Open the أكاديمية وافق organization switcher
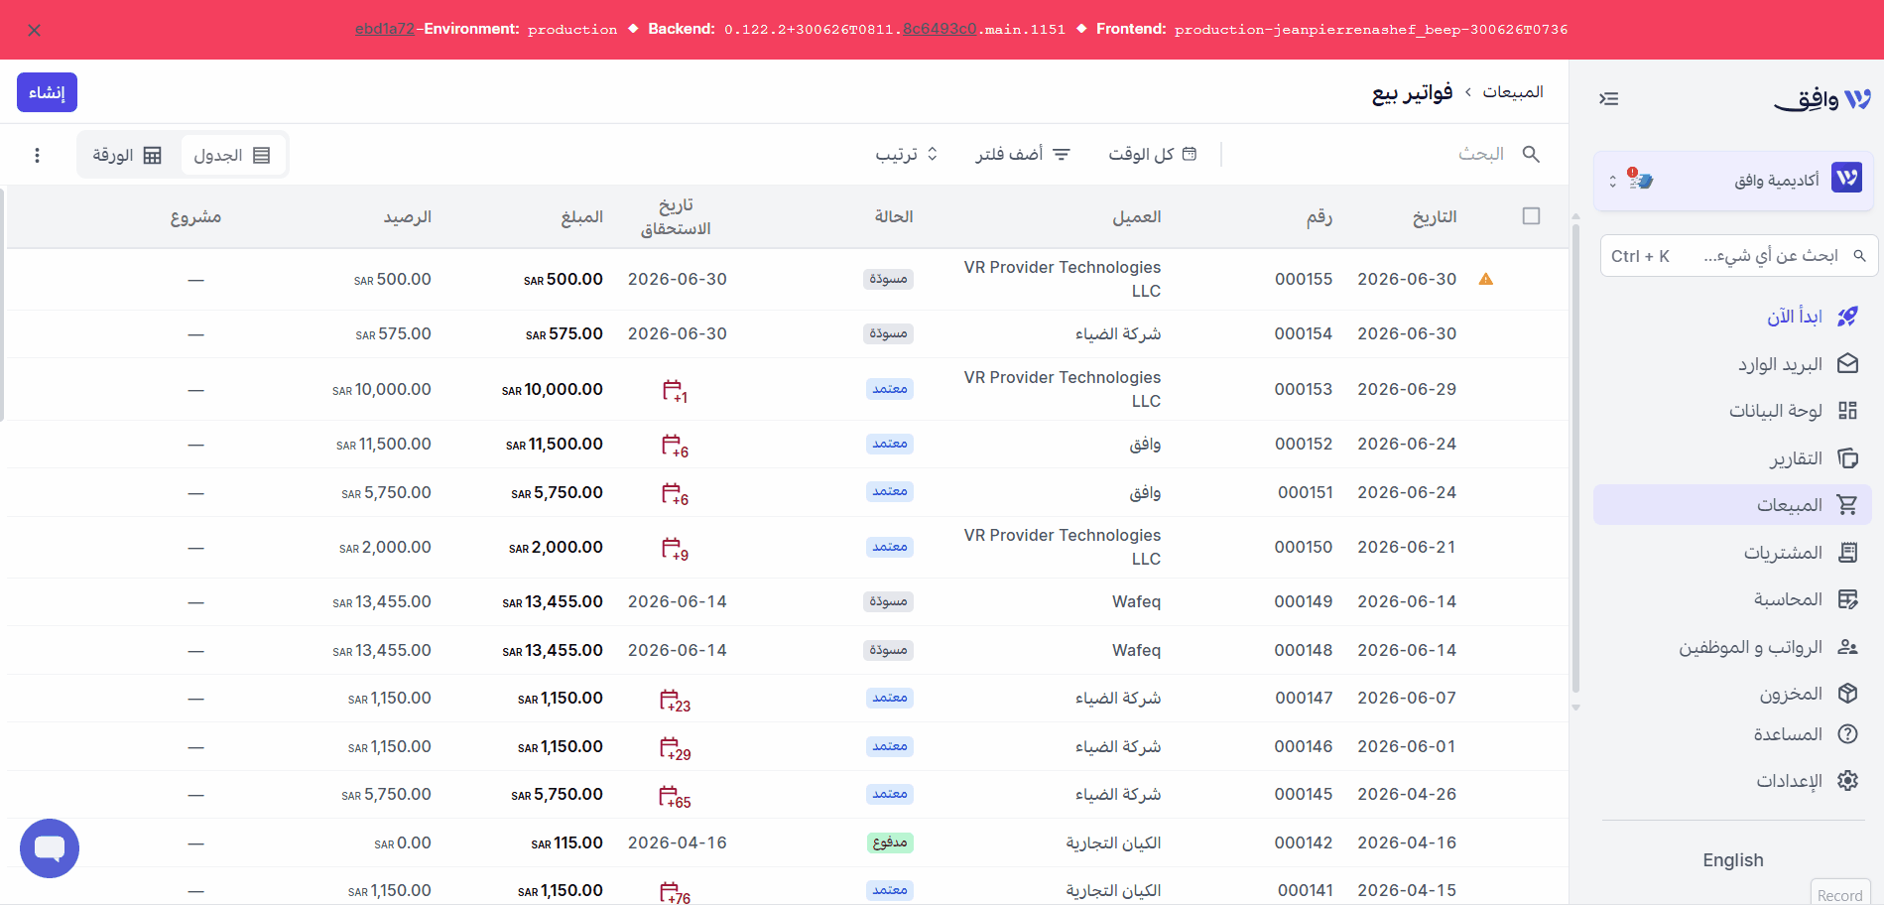 click(1732, 181)
